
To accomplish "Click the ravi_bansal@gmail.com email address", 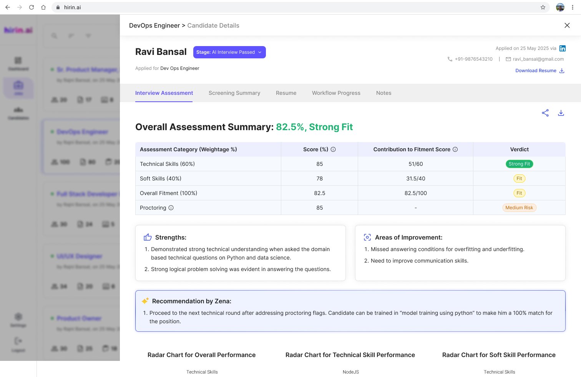I will point(538,59).
